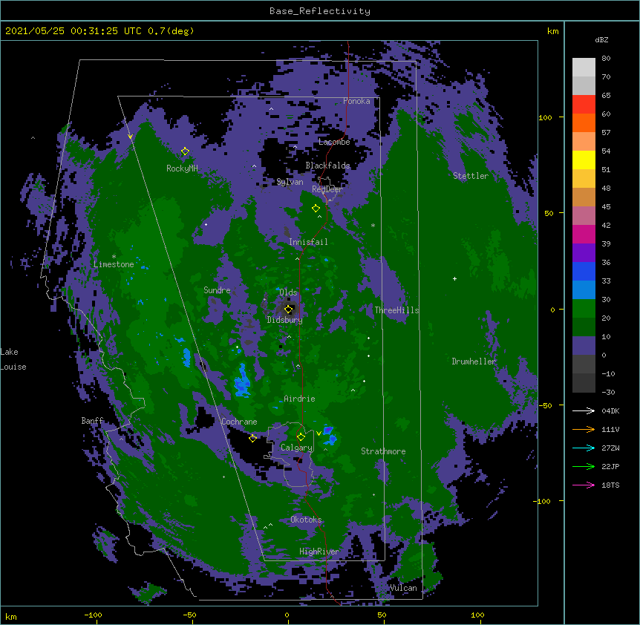Screen dimensions: 640x625
Task: Click the 80 value atop dBZ scale
Action: coord(606,59)
